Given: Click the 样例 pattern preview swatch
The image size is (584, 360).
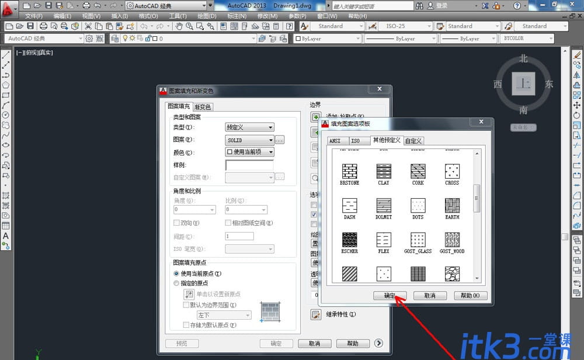Looking at the screenshot, I should [x=249, y=165].
